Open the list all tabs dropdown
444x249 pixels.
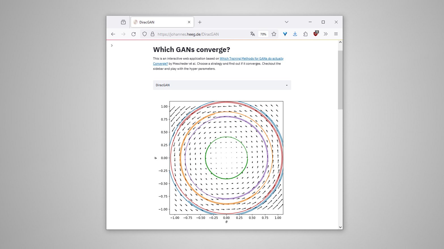point(287,22)
